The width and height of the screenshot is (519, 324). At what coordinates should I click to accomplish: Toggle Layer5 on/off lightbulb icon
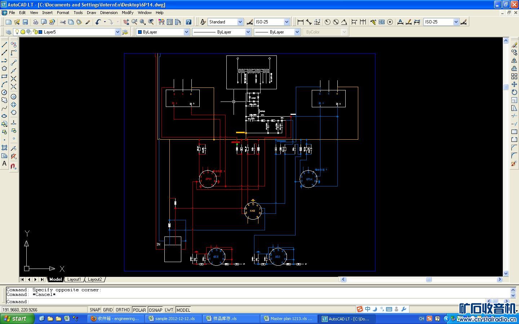[17, 32]
